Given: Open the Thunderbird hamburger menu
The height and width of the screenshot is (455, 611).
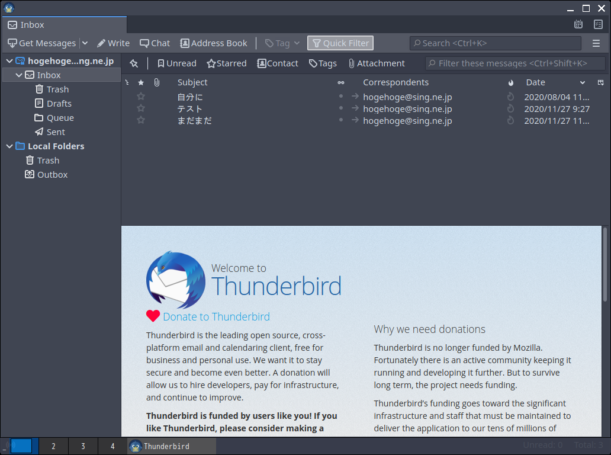Looking at the screenshot, I should [x=596, y=43].
